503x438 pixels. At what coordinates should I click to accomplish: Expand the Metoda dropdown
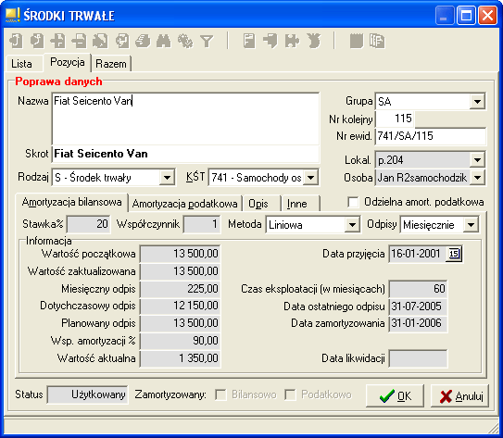coord(352,225)
